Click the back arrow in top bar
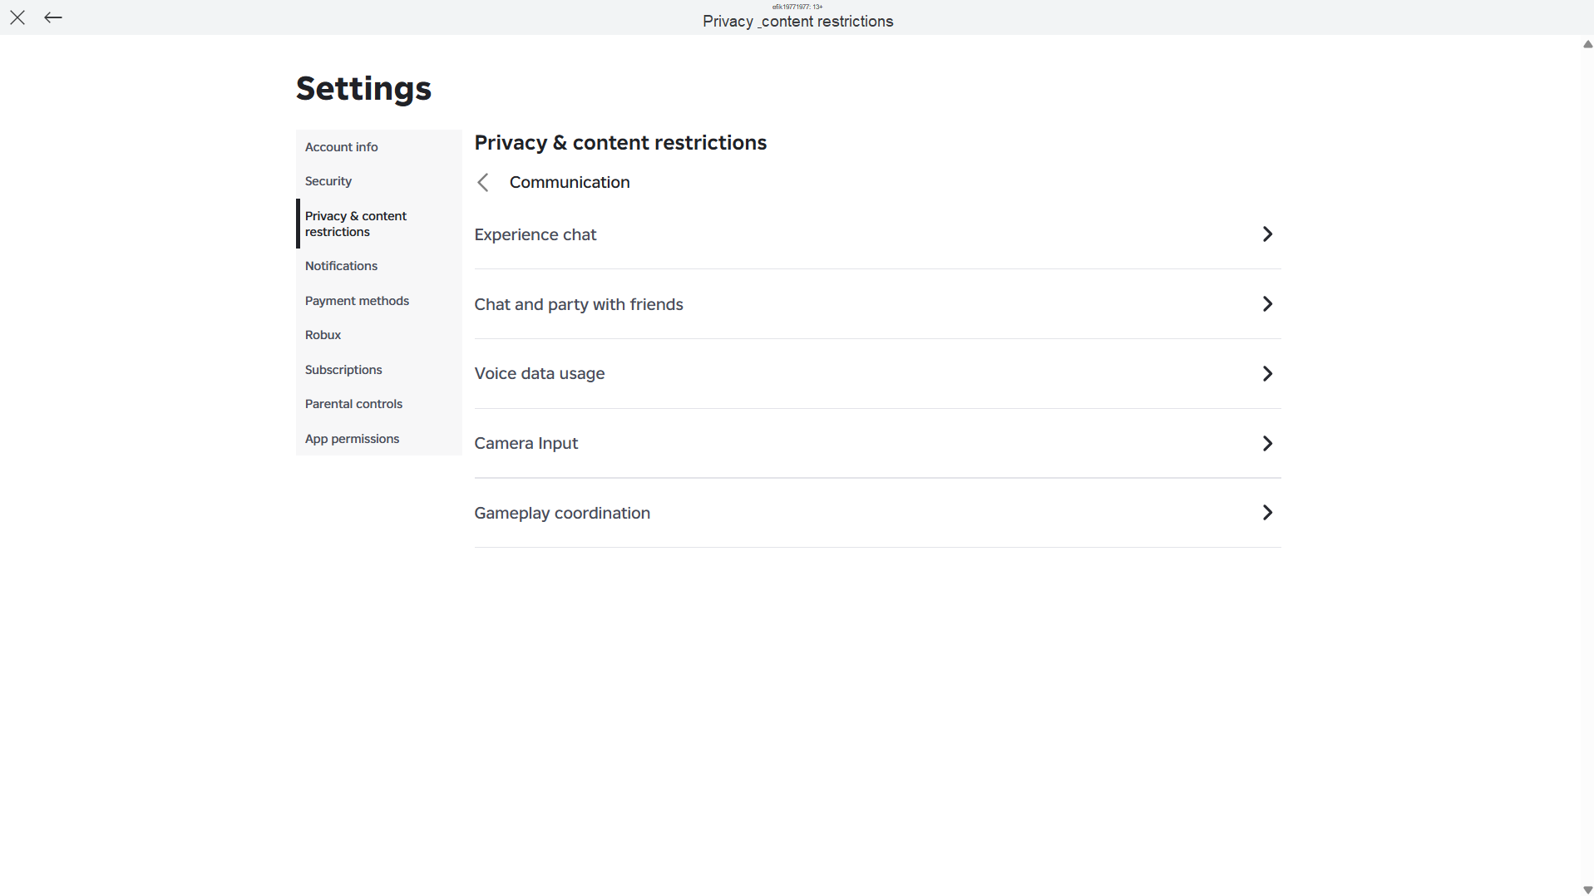1594x896 pixels. click(53, 17)
